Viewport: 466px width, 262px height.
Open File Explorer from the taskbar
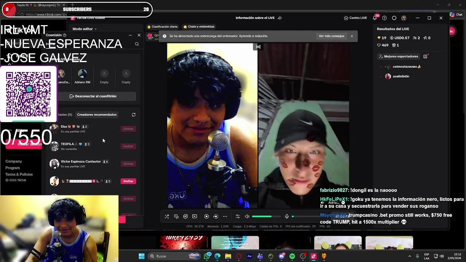pyautogui.click(x=228, y=256)
